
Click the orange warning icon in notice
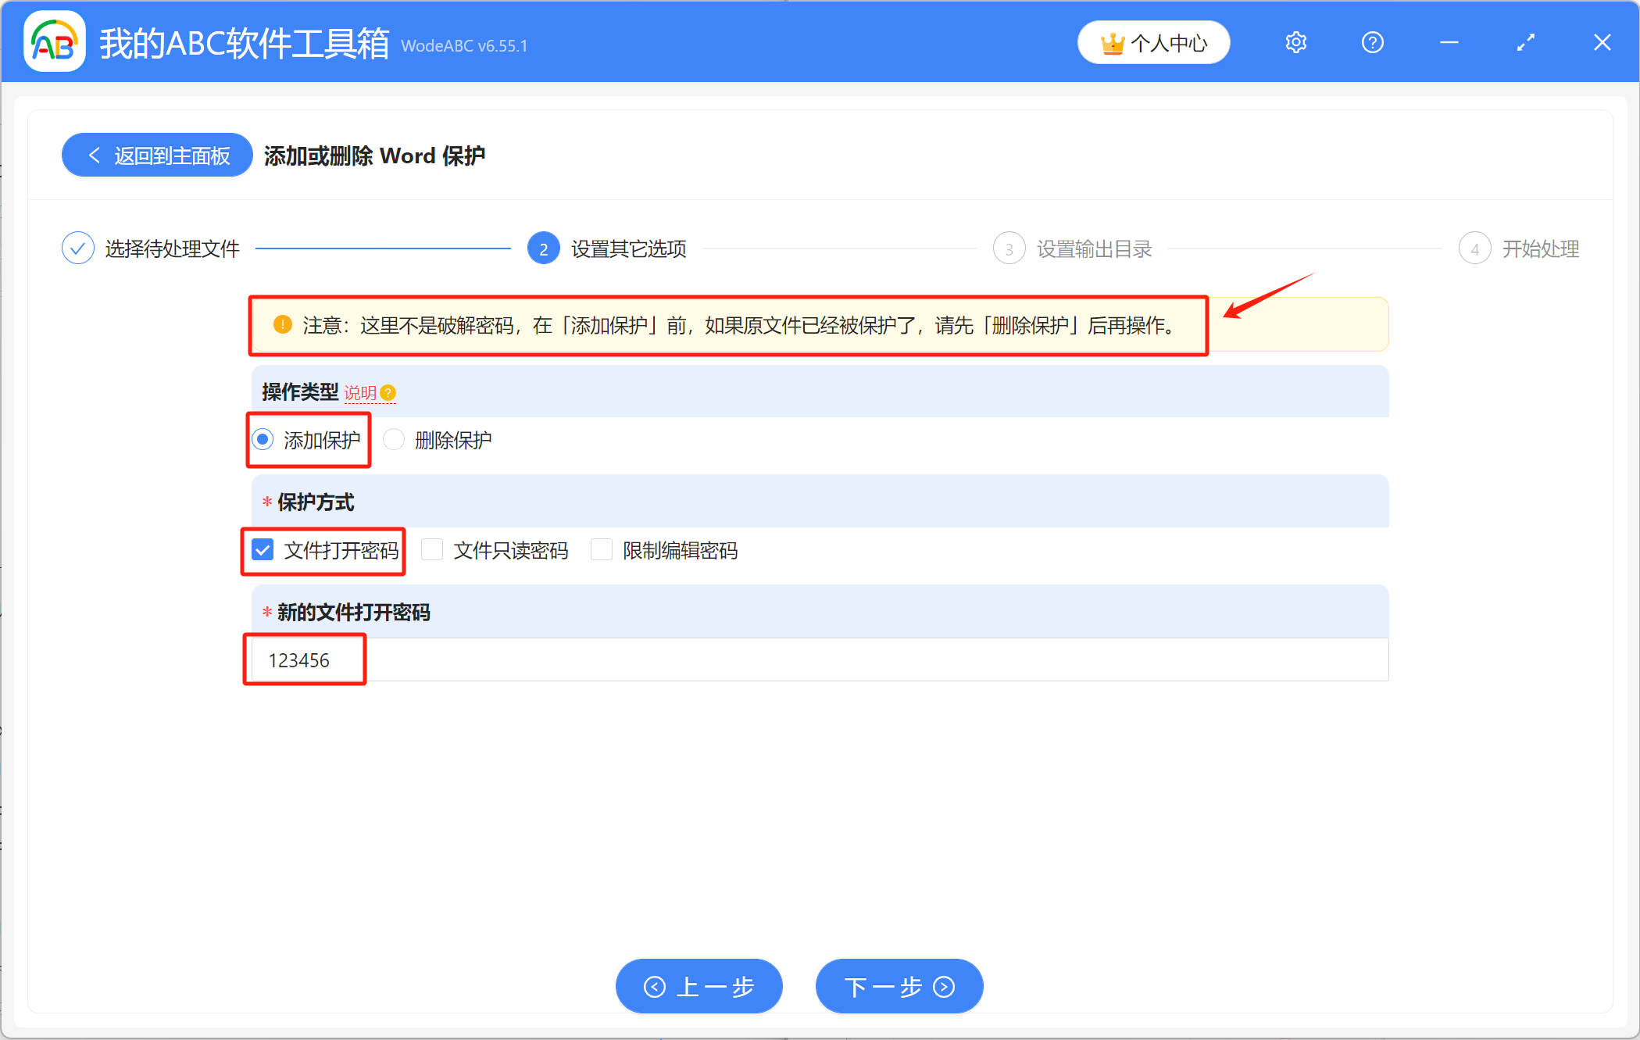coord(283,324)
